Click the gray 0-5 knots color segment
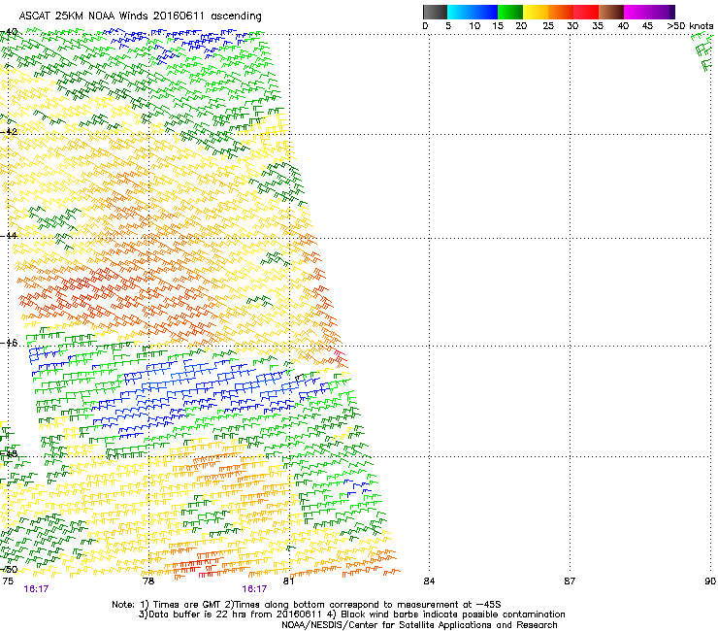Image resolution: width=718 pixels, height=631 pixels. 435,12
